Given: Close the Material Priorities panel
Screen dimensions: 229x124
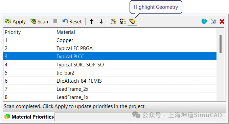Looking at the screenshot, I should point(222,21).
